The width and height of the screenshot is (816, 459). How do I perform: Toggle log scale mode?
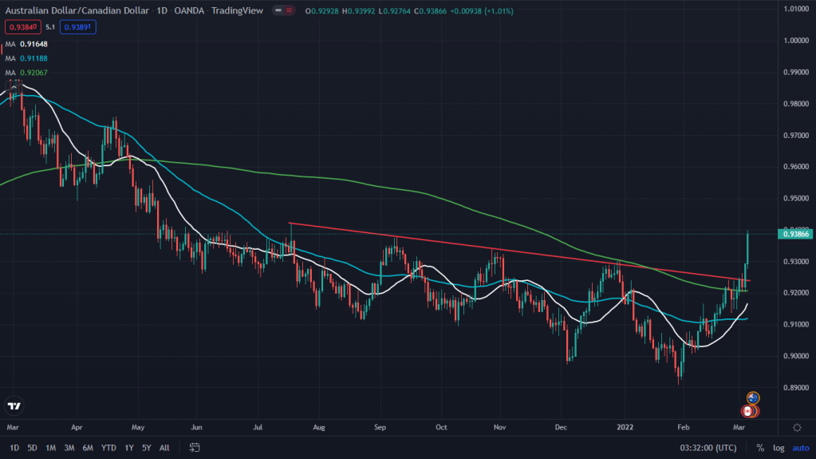pos(779,448)
